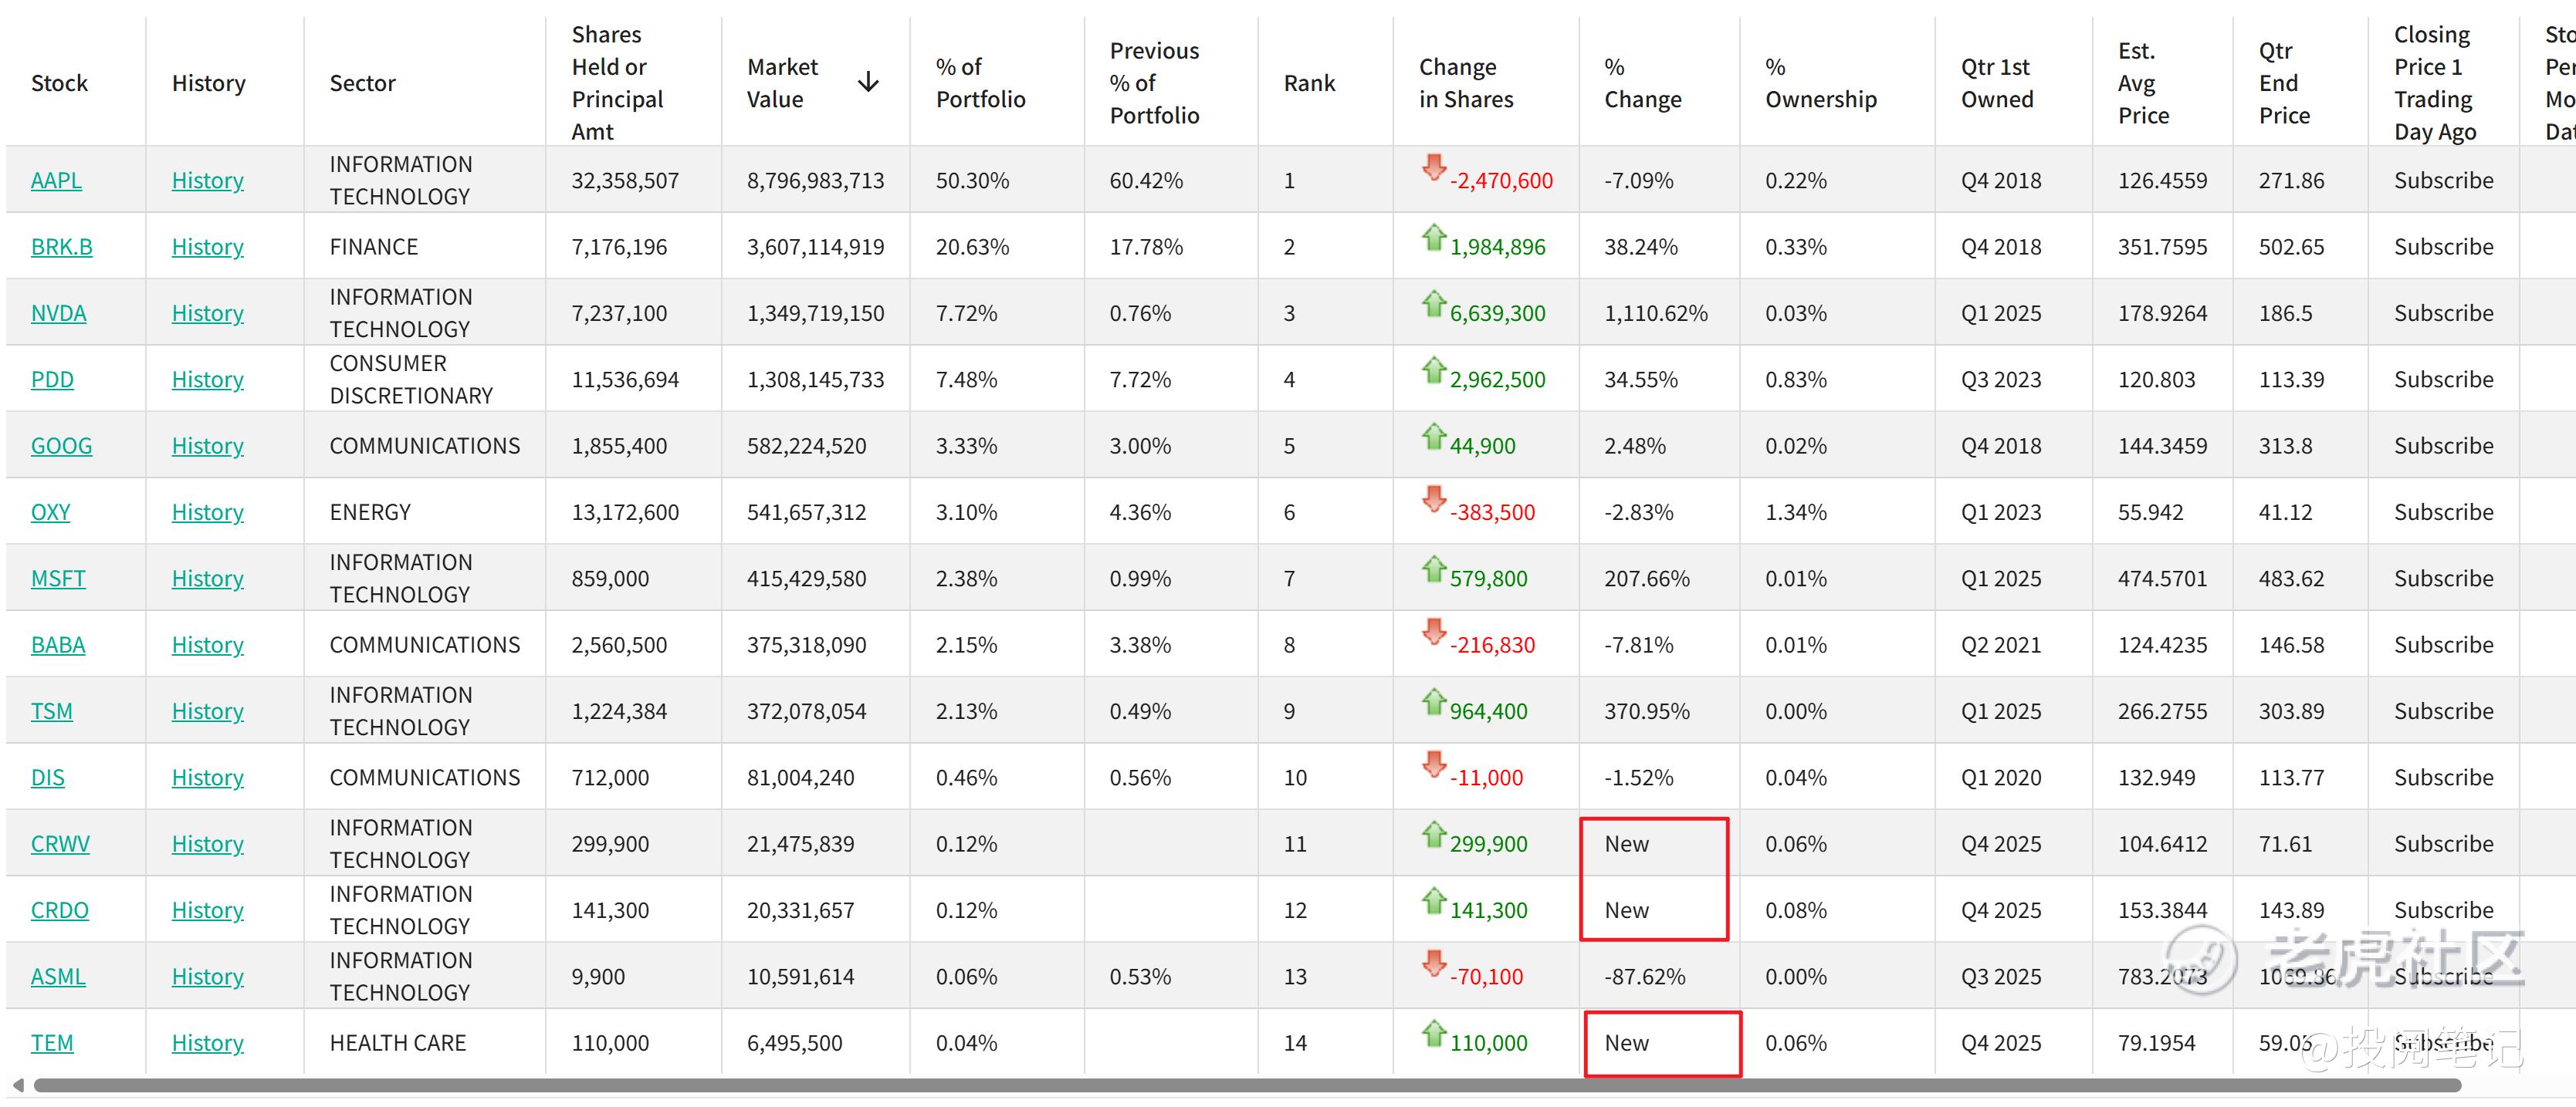Viewport: 2576px width, 1107px height.
Task: Click Subscribe in the GOOG row
Action: point(2443,446)
